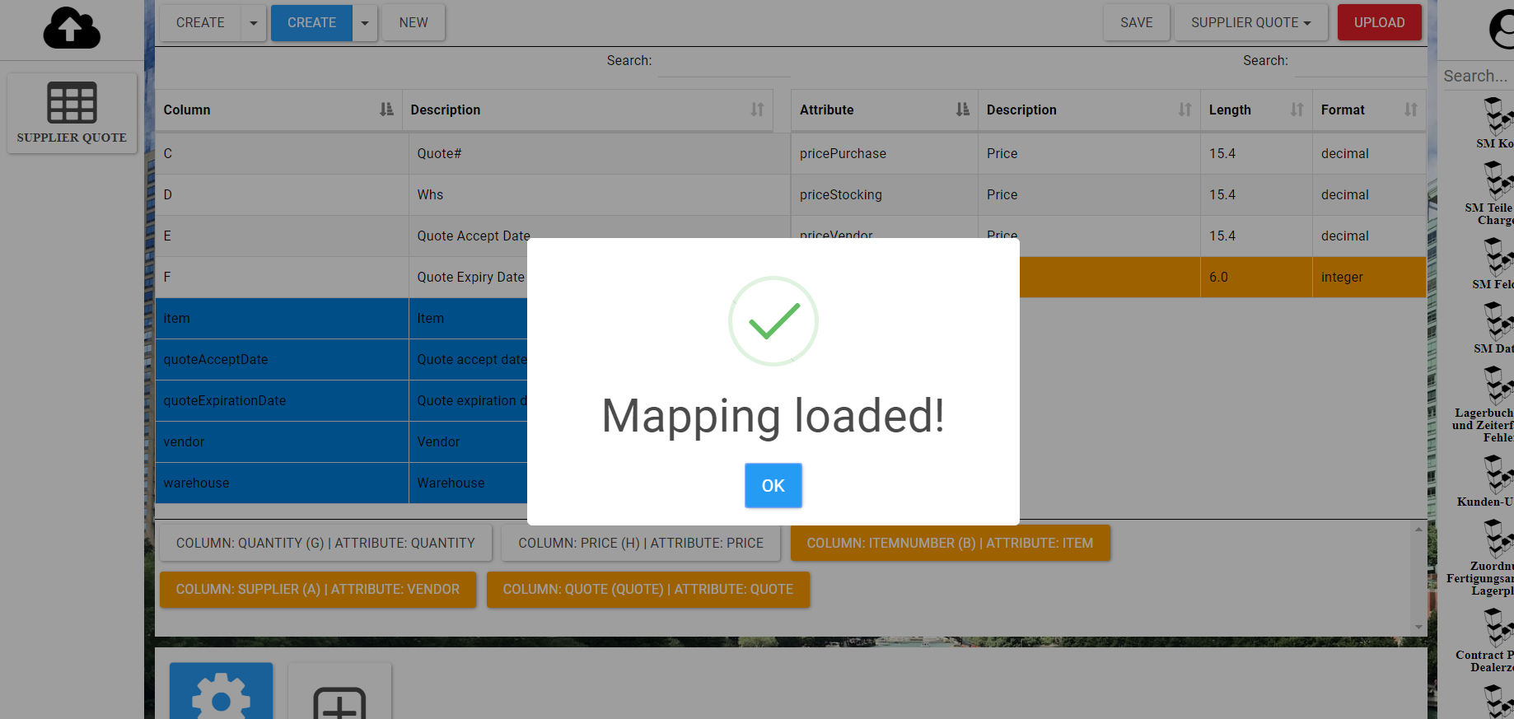Sort by Column header sort icon
The height and width of the screenshot is (719, 1514).
pyautogui.click(x=386, y=110)
